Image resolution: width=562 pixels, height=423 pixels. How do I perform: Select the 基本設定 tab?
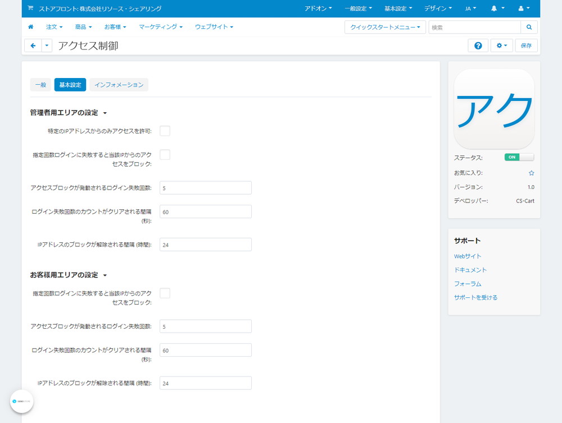click(70, 85)
